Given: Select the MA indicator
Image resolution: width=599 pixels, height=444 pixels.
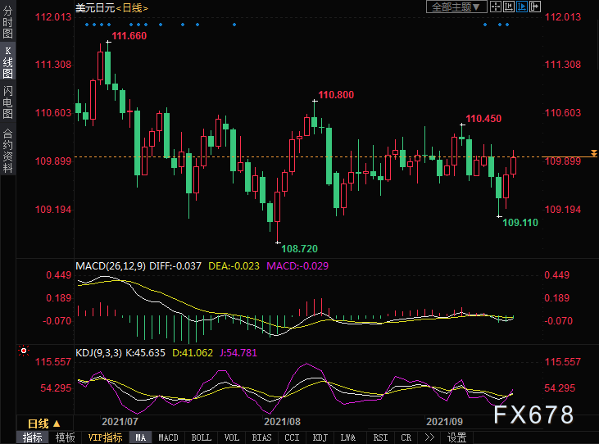Looking at the screenshot, I should point(141,437).
